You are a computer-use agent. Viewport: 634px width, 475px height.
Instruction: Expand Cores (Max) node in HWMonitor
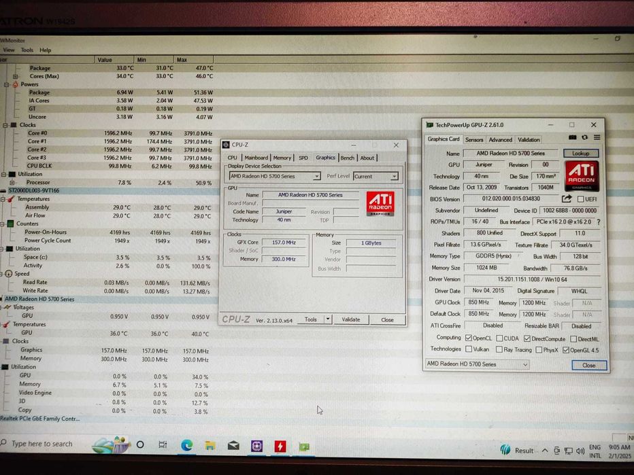click(x=16, y=76)
